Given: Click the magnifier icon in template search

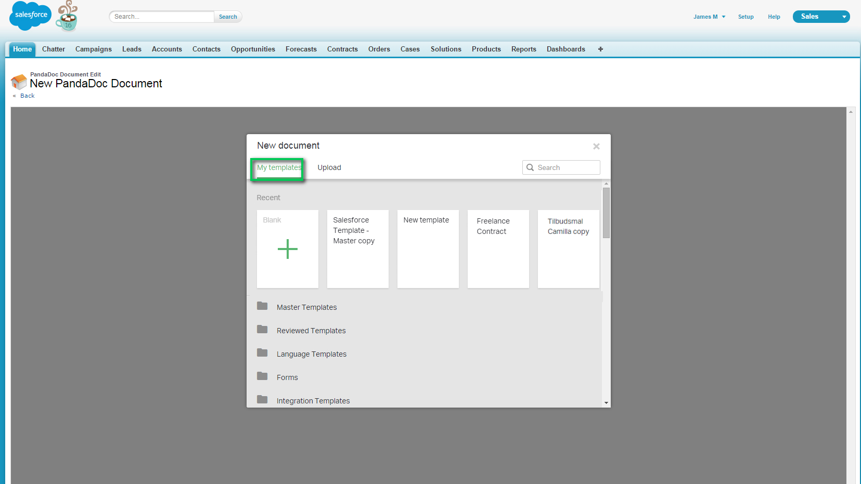Looking at the screenshot, I should pyautogui.click(x=530, y=167).
